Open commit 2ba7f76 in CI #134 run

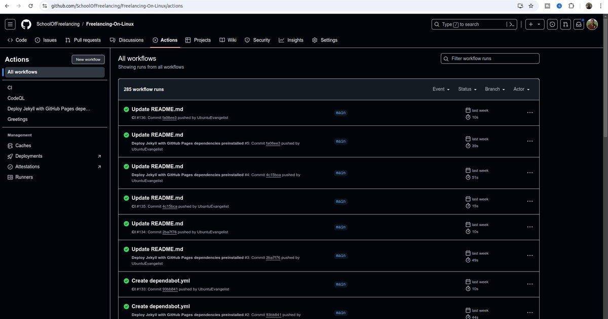[x=170, y=232]
